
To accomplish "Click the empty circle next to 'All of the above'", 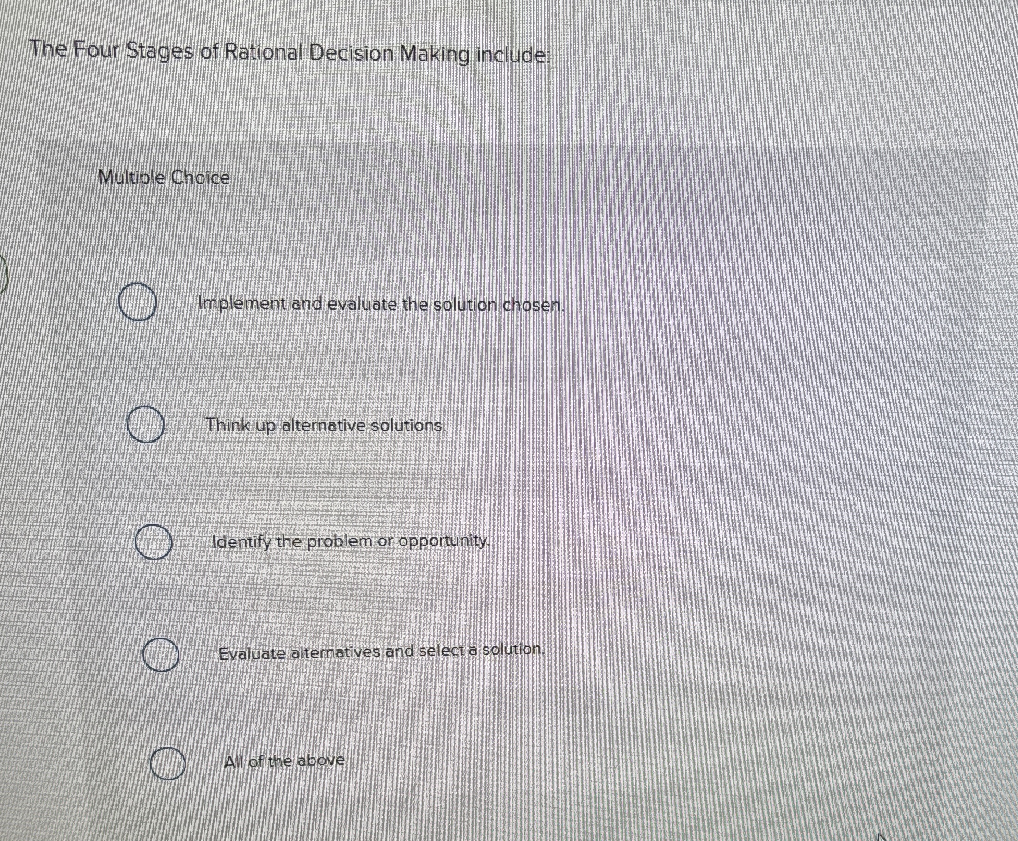I will tap(167, 763).
